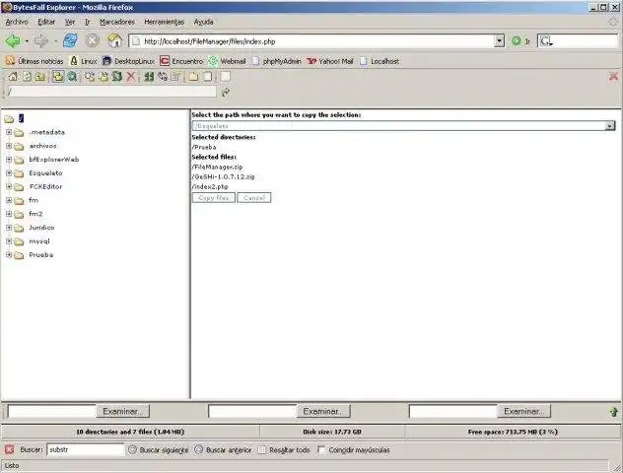Click the file manager path input field
This screenshot has height=473, width=623.
click(110, 92)
